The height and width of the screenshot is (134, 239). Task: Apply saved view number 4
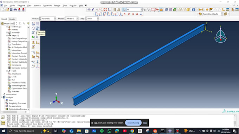[x=137, y=14]
